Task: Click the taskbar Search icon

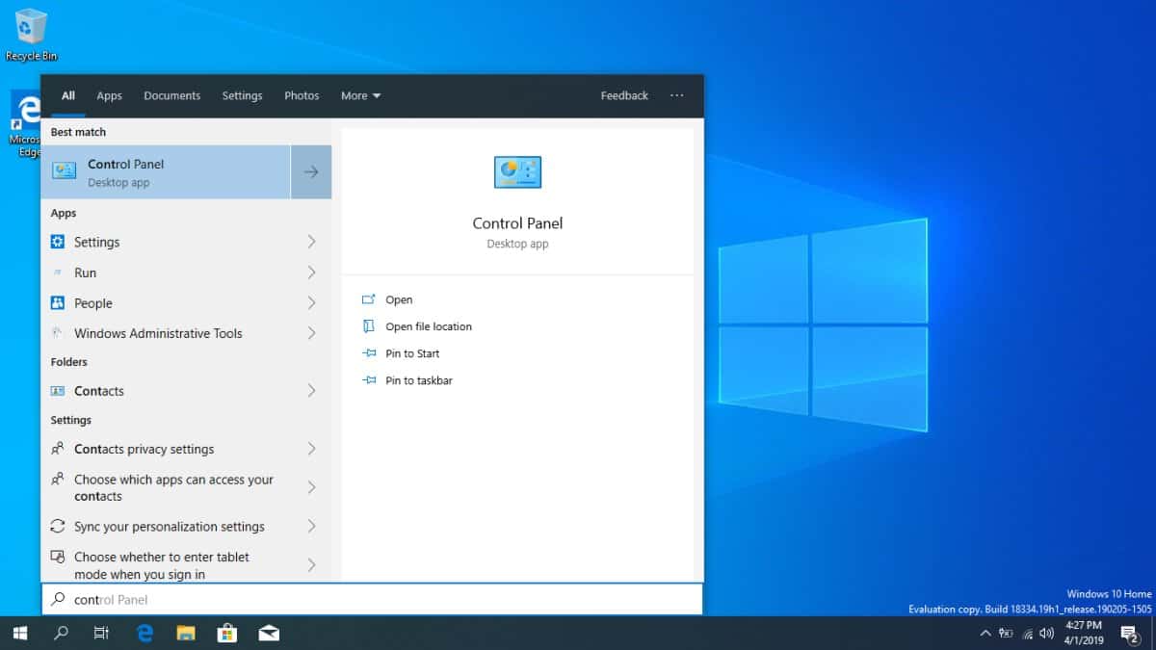Action: (61, 633)
